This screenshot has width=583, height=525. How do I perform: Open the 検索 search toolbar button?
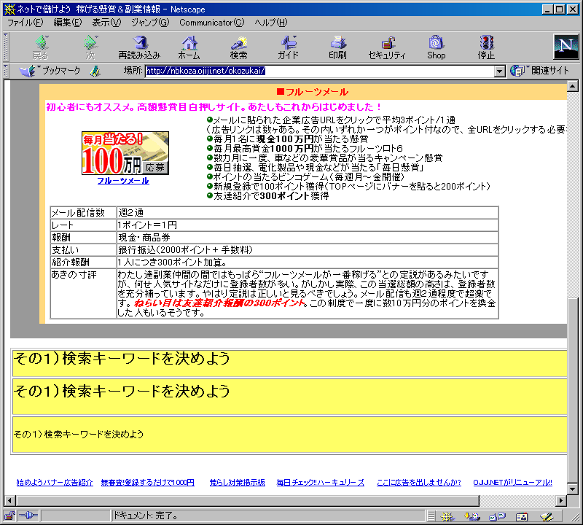(x=239, y=47)
